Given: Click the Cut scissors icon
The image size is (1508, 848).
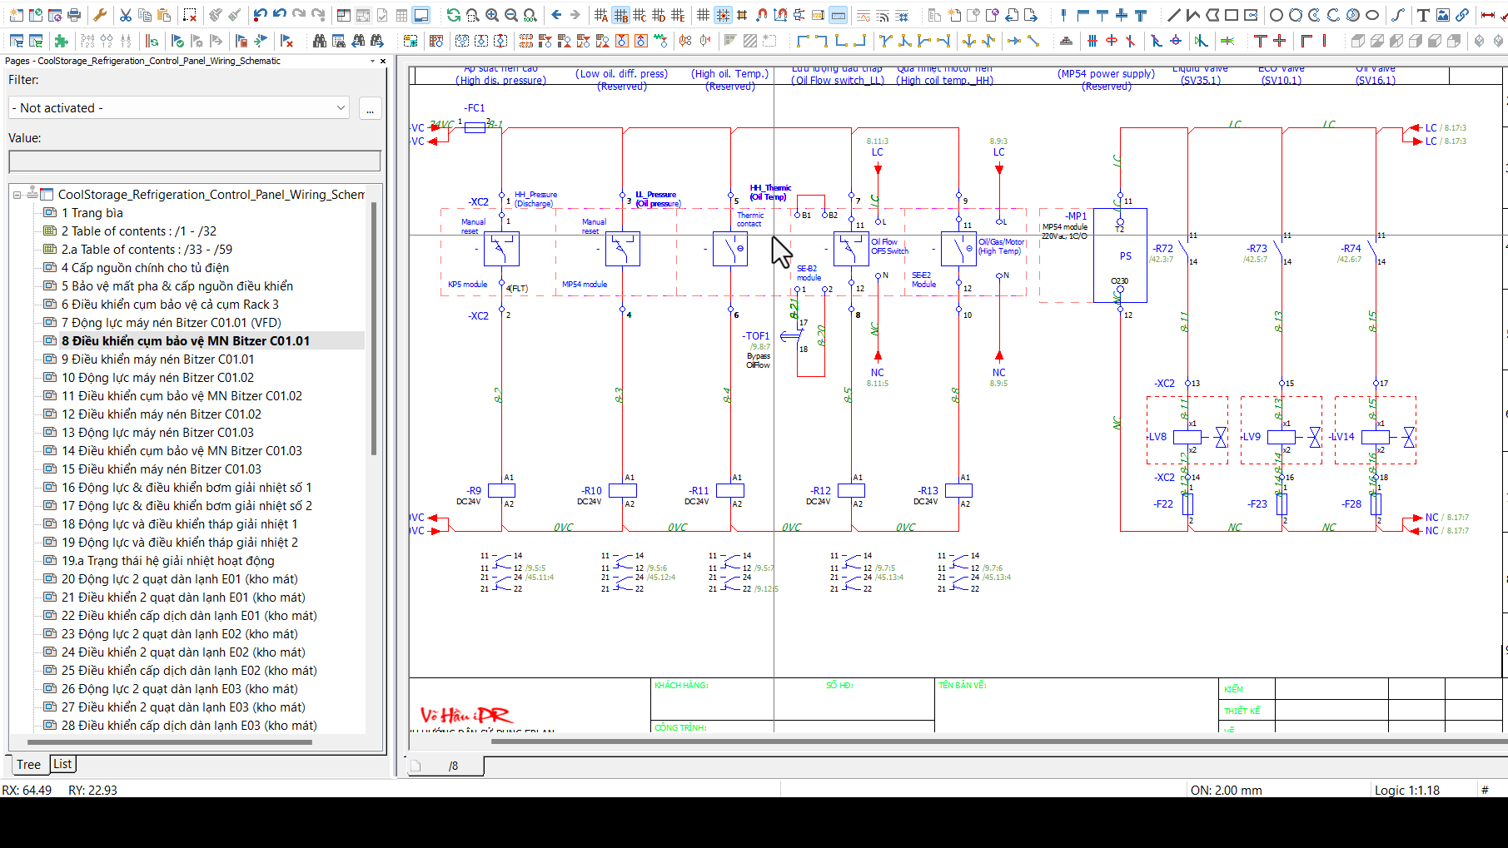Looking at the screenshot, I should (126, 15).
